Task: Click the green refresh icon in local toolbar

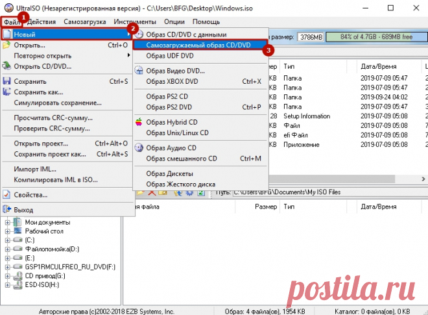Action: (x=201, y=192)
